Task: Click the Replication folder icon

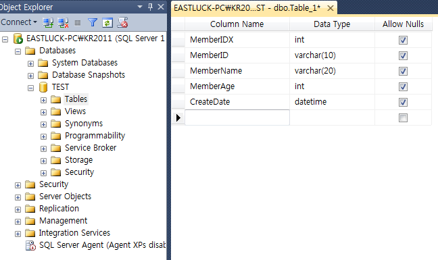Action: (30, 209)
